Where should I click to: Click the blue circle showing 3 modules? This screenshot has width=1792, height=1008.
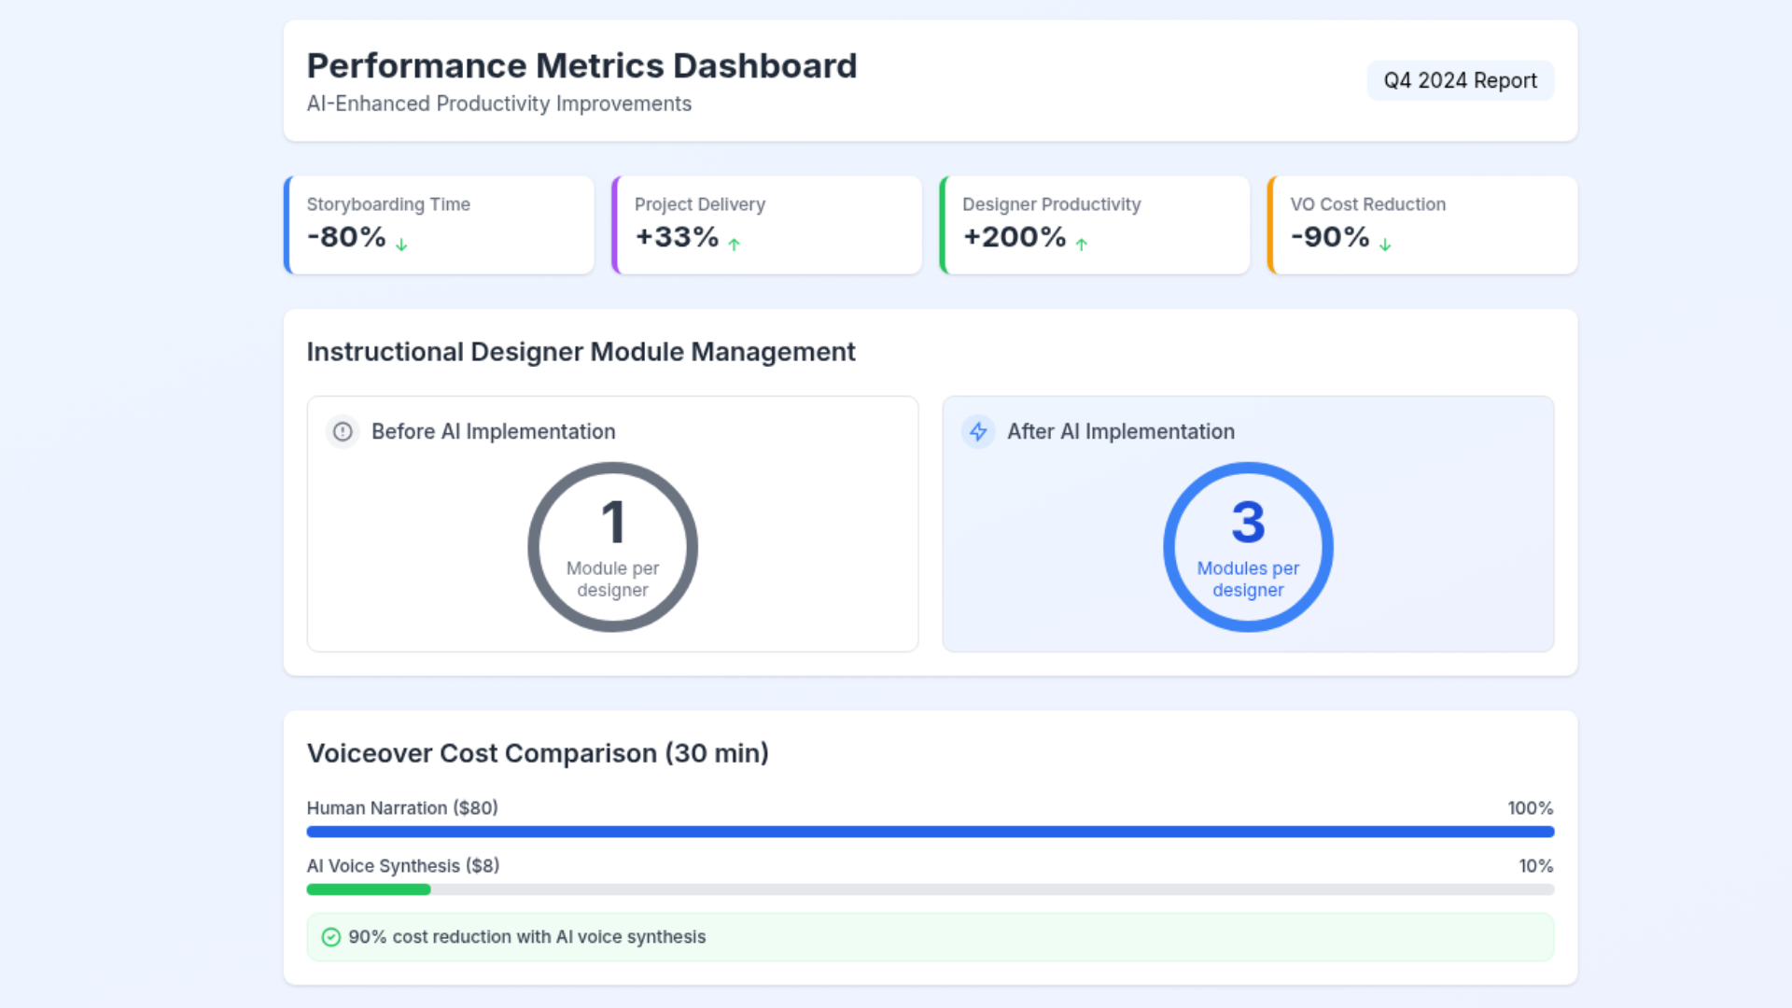(x=1248, y=547)
